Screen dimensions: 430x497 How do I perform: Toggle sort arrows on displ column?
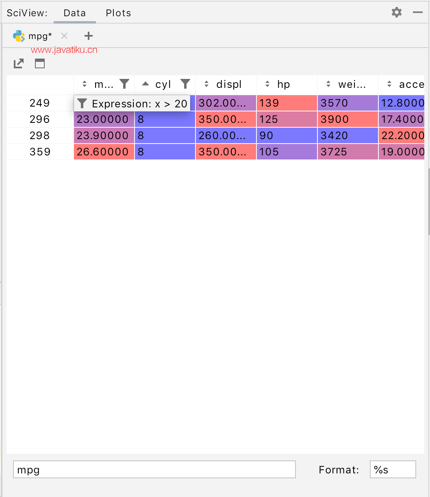click(206, 84)
